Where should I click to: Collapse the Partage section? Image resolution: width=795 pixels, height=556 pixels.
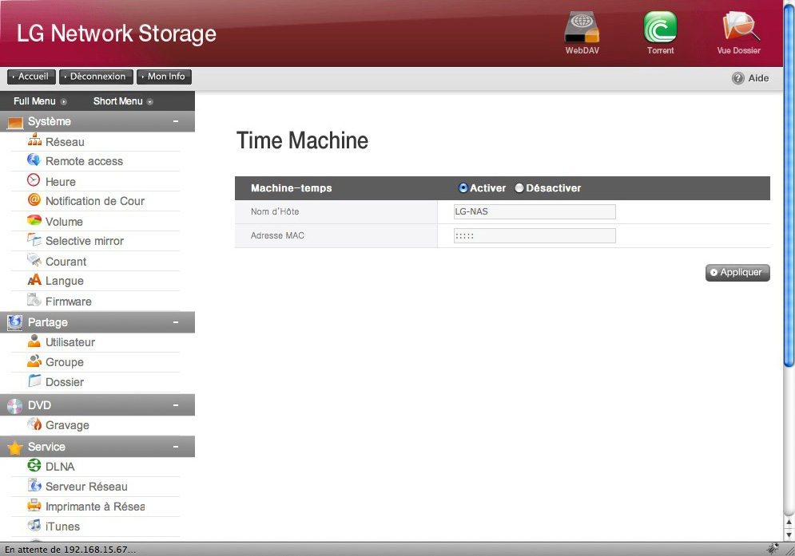point(175,322)
